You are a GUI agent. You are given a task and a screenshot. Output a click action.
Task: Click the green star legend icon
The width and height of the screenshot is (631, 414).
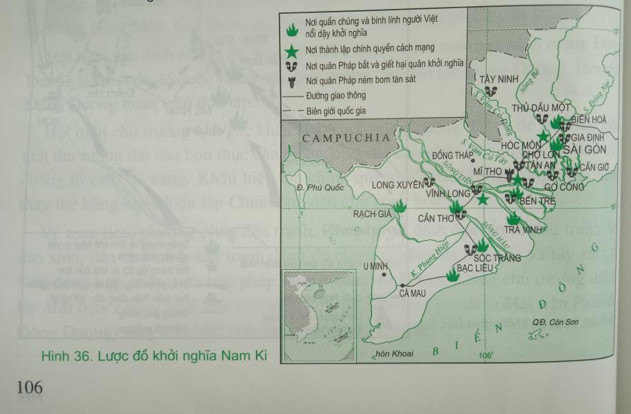tap(292, 51)
